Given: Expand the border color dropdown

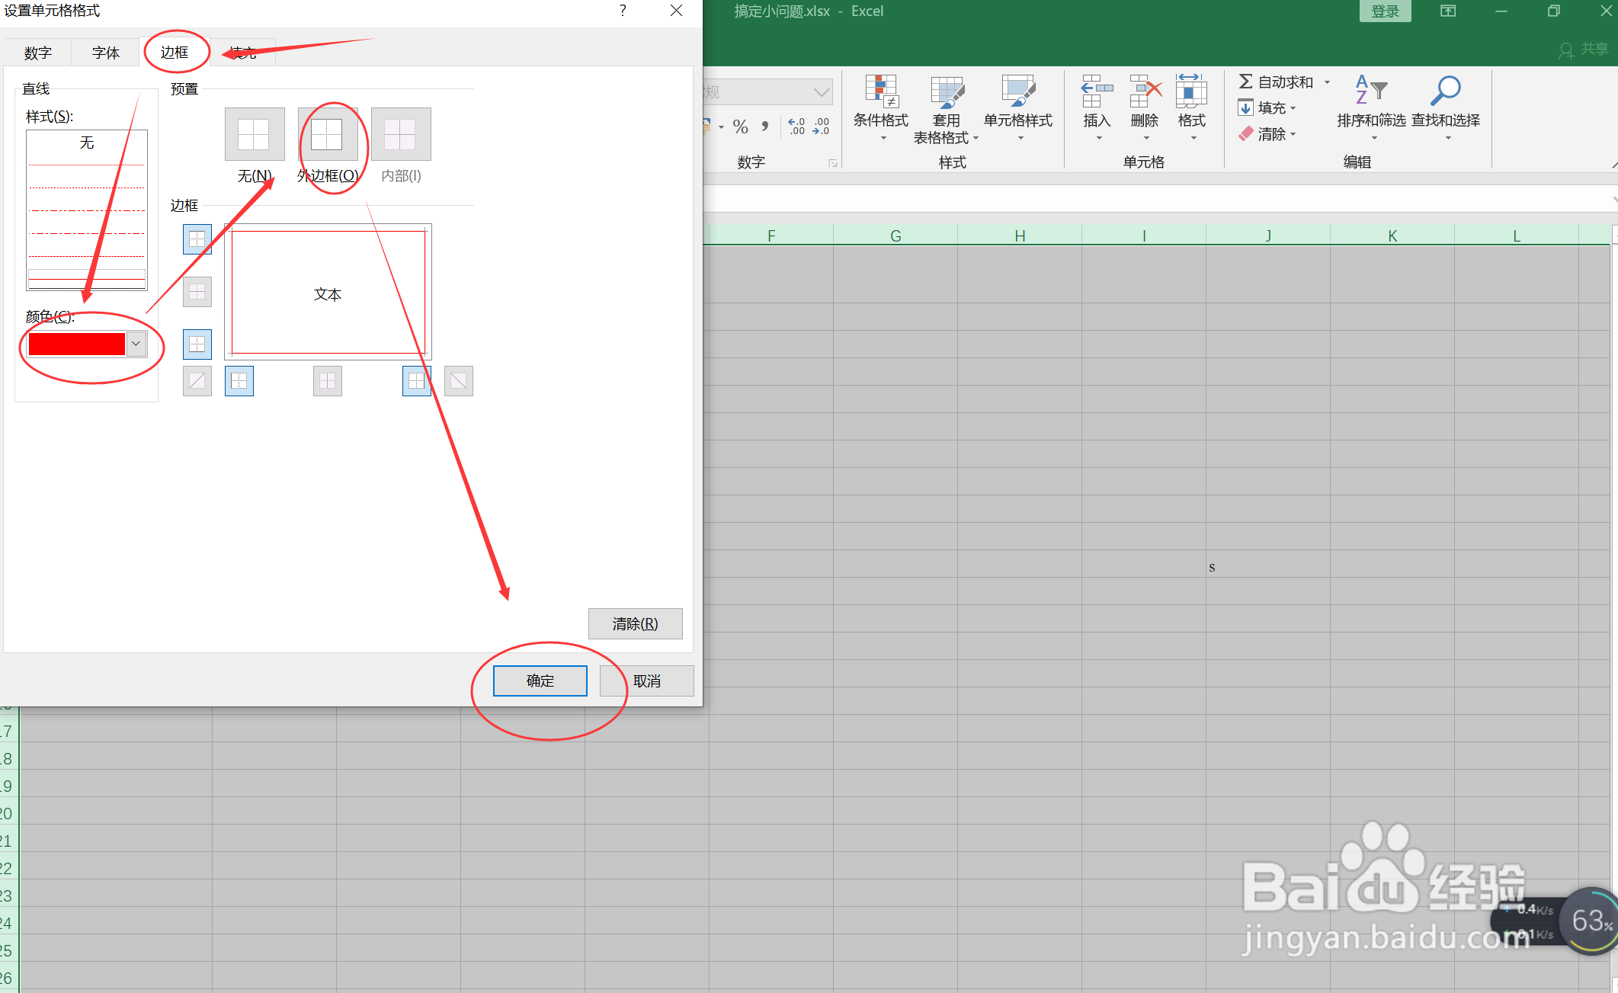Looking at the screenshot, I should (136, 344).
